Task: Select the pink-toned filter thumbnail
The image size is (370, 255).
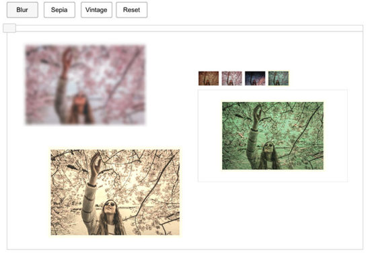Action: [x=231, y=78]
